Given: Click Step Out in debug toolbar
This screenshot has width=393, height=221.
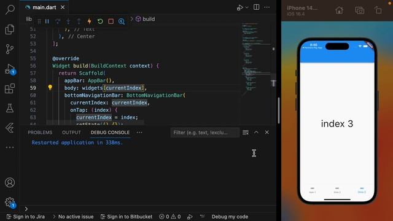Looking at the screenshot, I should [x=79, y=21].
